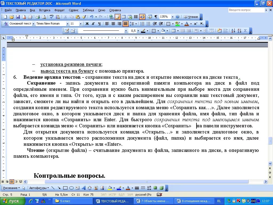The image size is (273, 205).
Task: Pick the text highlight color
Action: (x=177, y=24)
